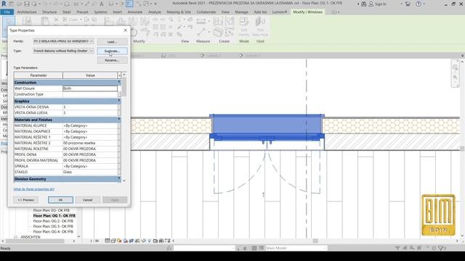Click the scroll-up arrow of the parameters list

tap(124, 75)
